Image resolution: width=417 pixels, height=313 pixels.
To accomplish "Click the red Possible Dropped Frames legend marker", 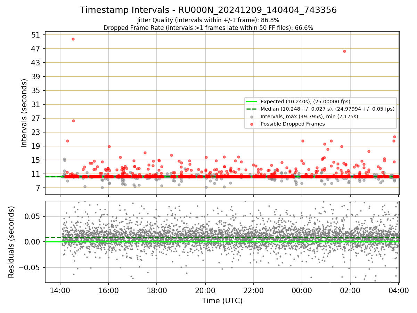I will click(x=252, y=124).
